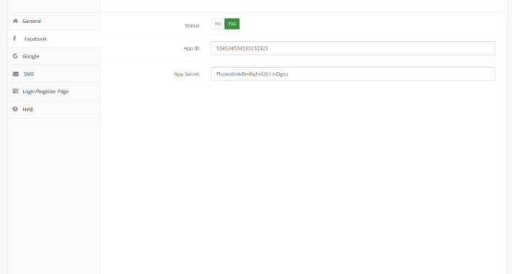Click the Google G logo icon
Viewport: 512px width, 274px height.
pyautogui.click(x=15, y=56)
